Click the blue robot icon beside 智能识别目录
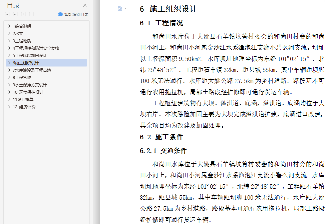Image resolution: width=330 pixels, height=224 pixels. point(60,14)
